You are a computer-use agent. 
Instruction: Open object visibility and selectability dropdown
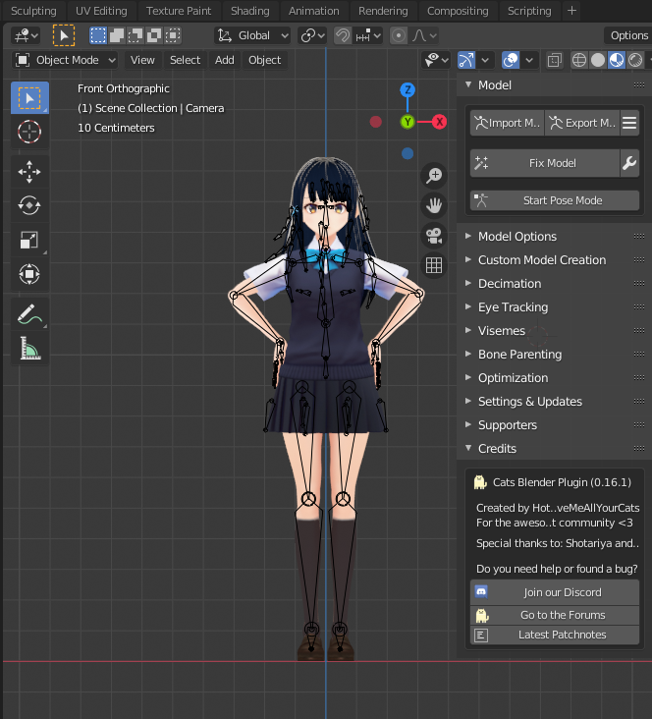pos(436,60)
